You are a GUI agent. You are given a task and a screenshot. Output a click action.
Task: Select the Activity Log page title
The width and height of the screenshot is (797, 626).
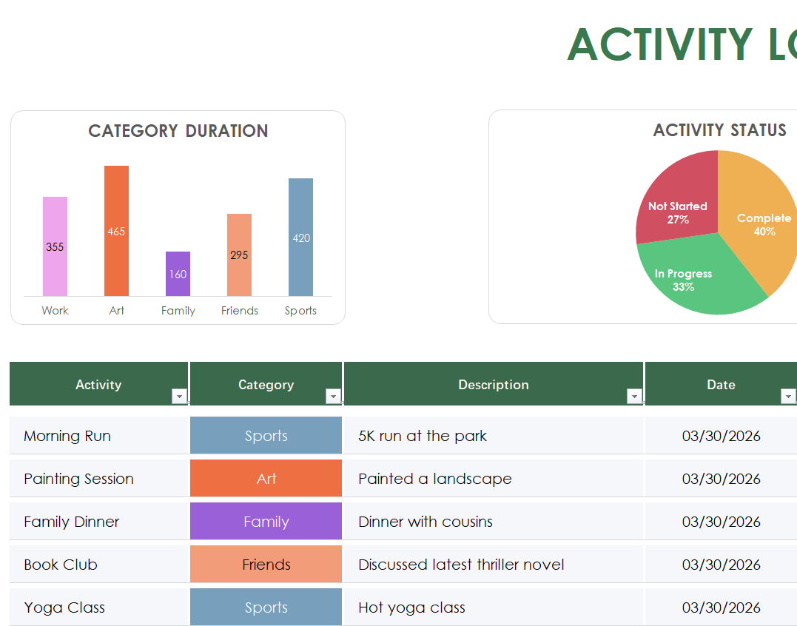click(682, 44)
